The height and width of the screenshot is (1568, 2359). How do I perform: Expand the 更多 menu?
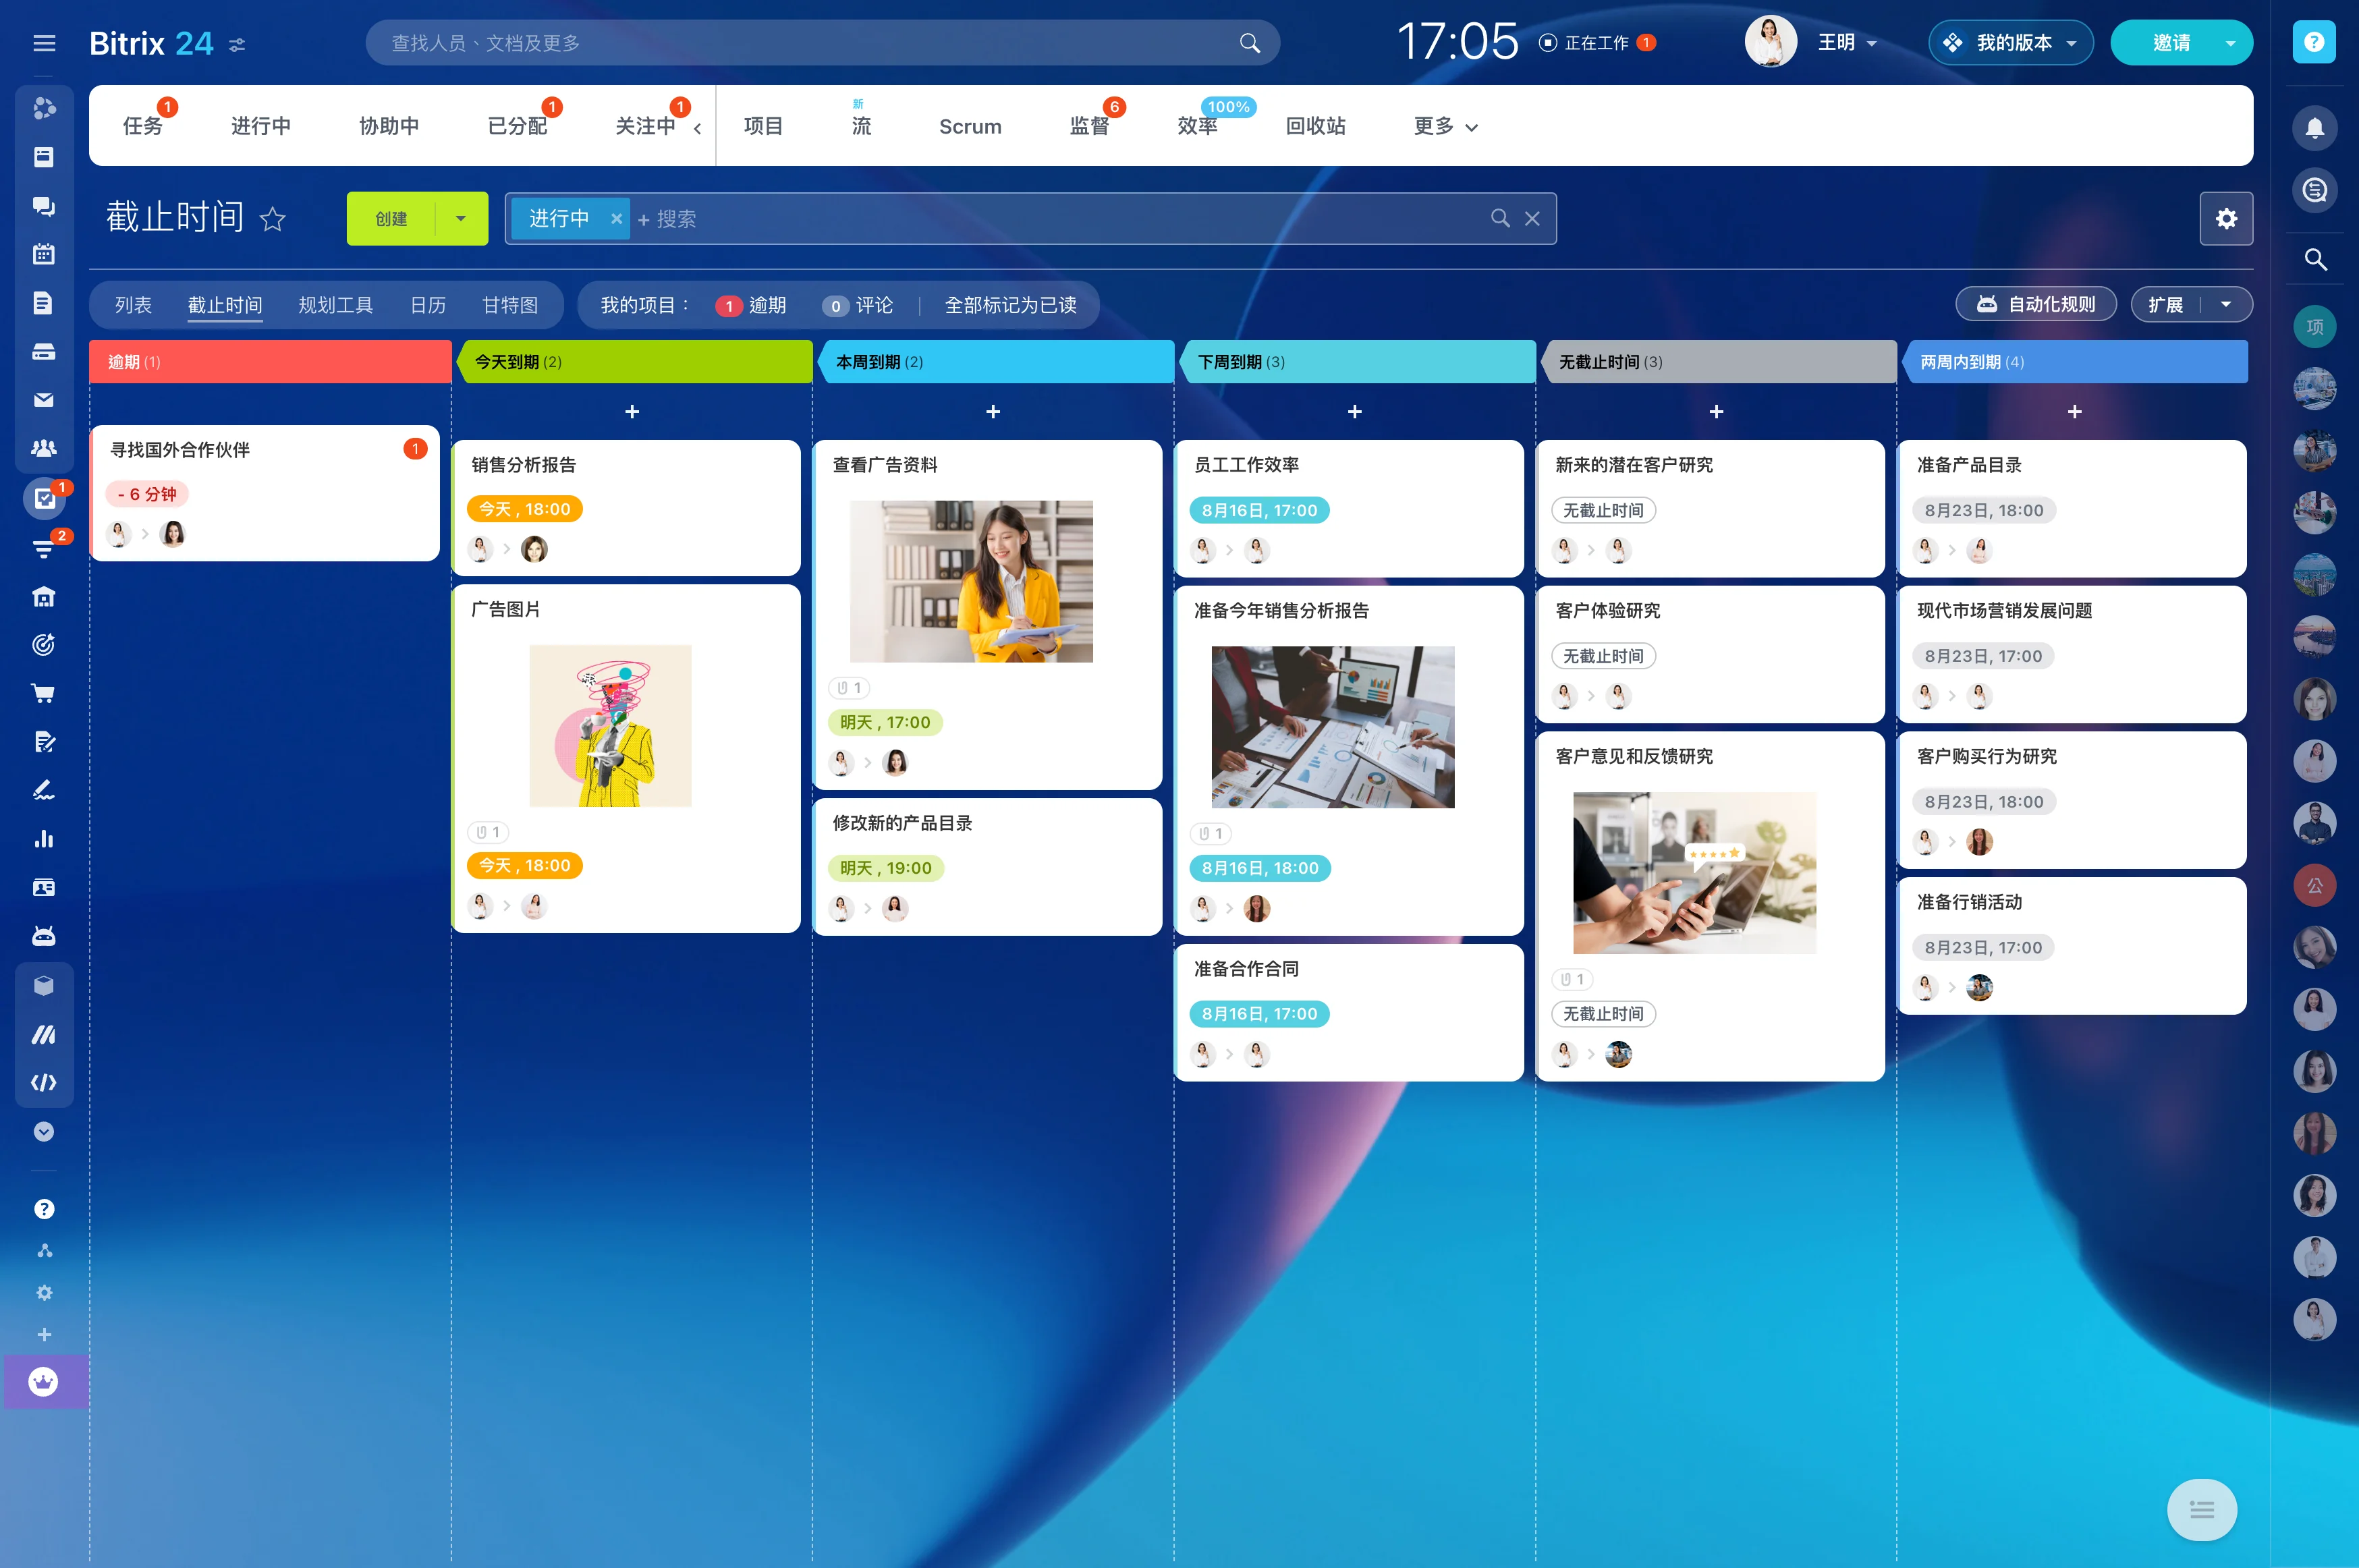point(1445,126)
